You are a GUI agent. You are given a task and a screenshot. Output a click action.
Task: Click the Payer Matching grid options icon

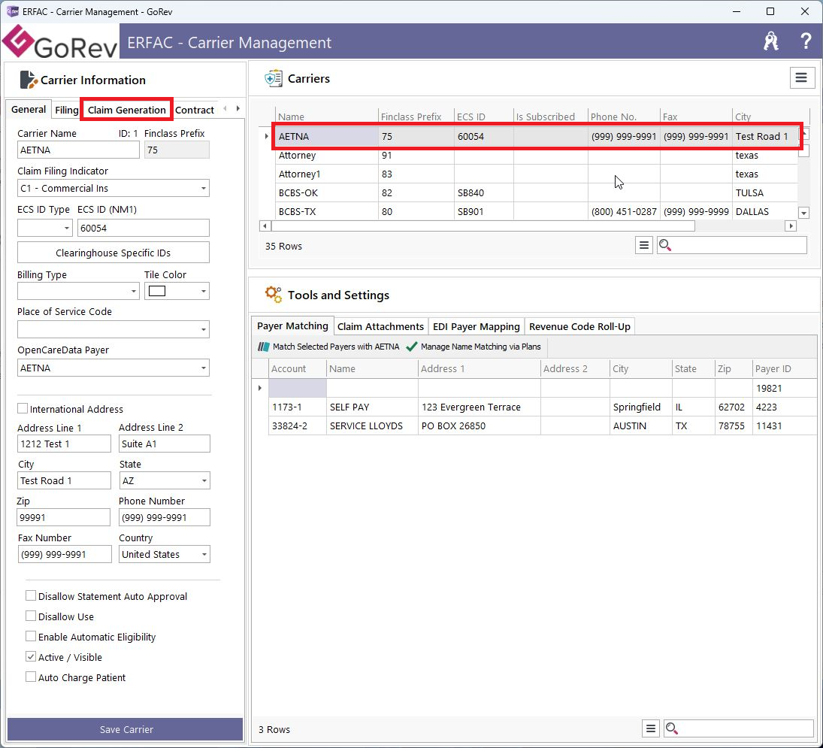click(651, 728)
